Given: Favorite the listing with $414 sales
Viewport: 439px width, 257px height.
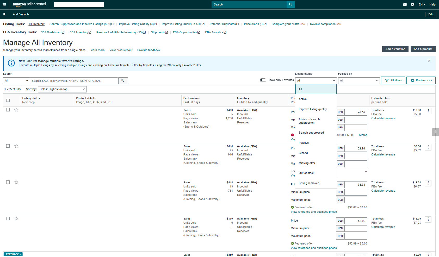Looking at the screenshot, I should [x=16, y=182].
